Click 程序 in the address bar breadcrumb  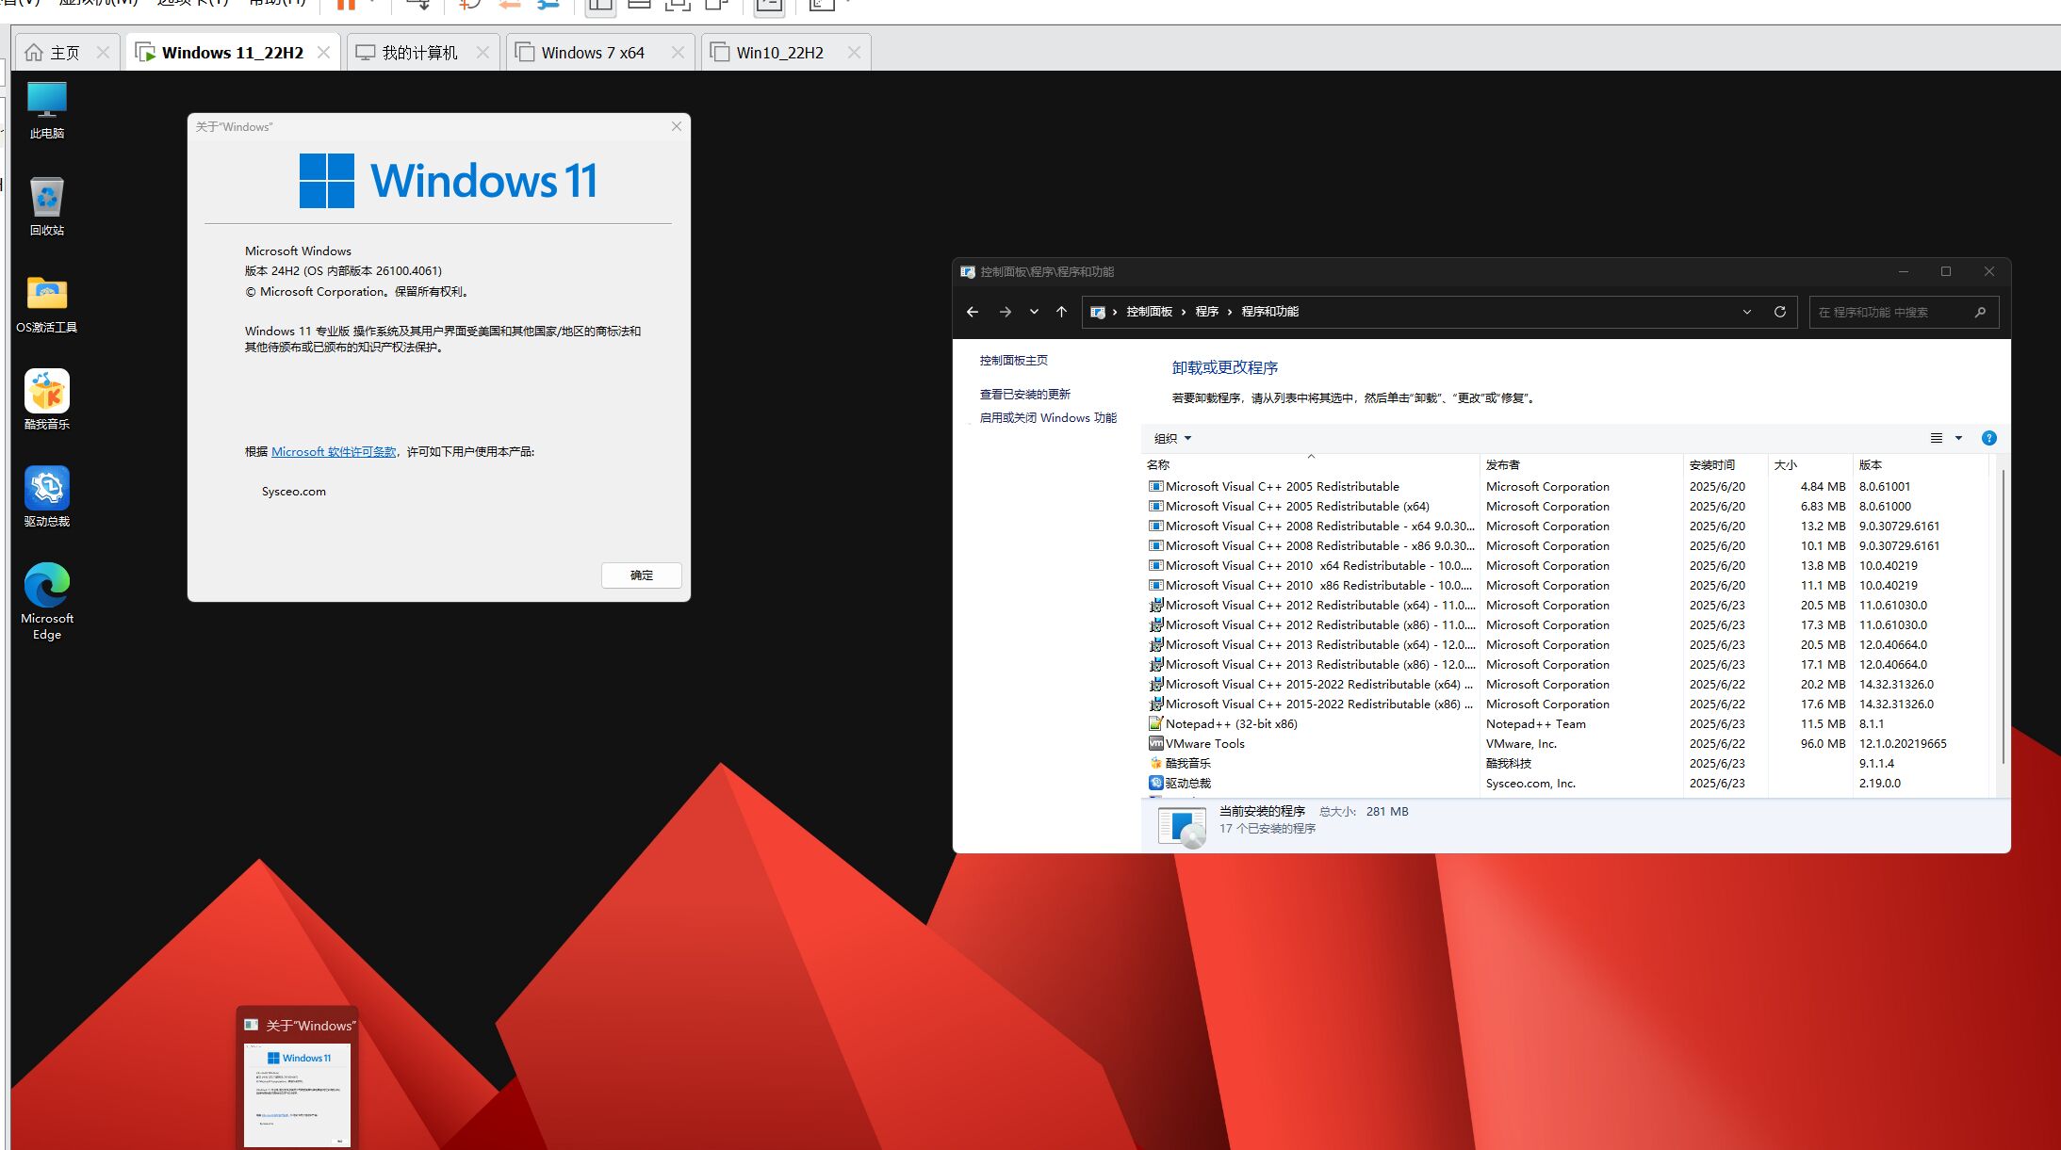coord(1206,312)
